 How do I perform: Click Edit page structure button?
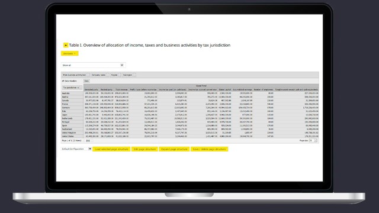(x=144, y=149)
